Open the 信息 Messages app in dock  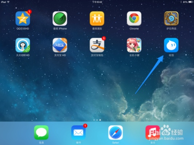click(x=41, y=133)
